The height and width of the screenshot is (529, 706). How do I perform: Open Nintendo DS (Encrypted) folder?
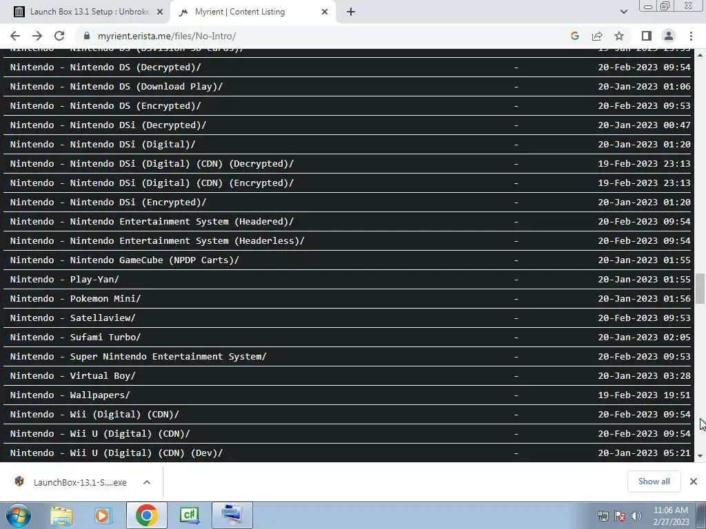coord(105,105)
